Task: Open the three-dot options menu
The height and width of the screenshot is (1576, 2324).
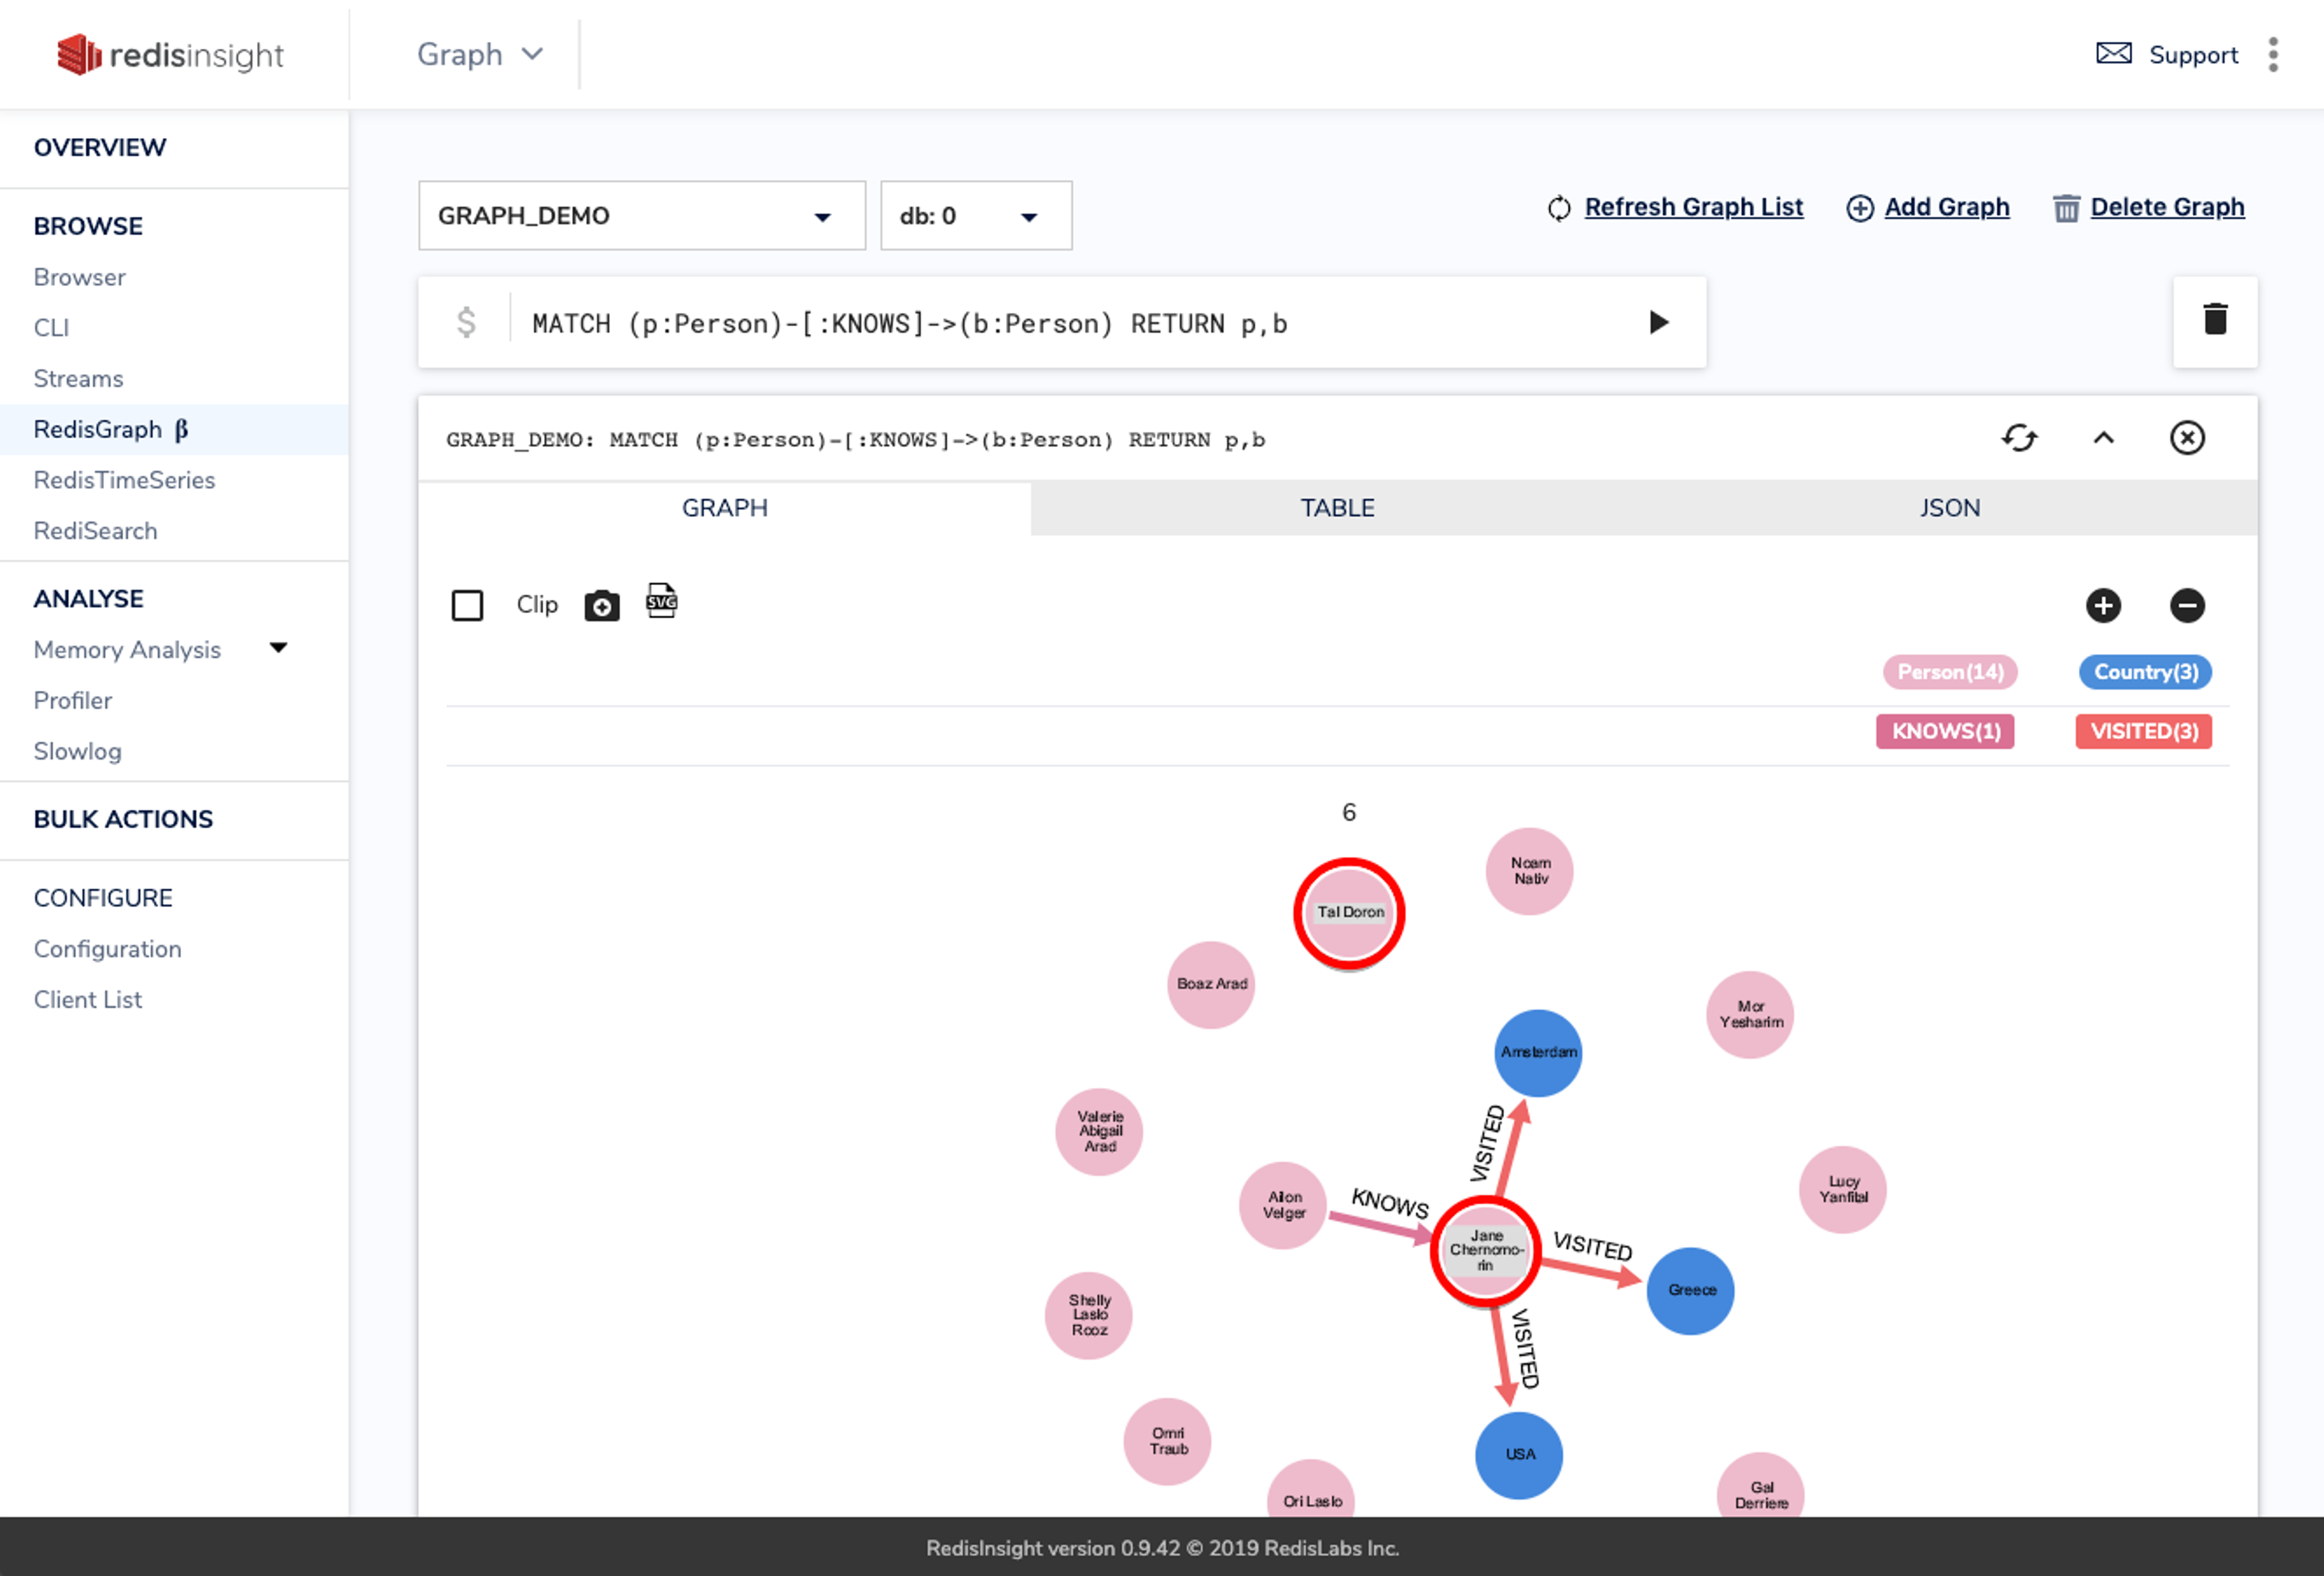Action: pos(2273,55)
